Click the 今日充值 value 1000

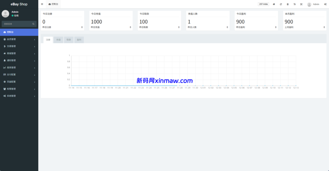[x=96, y=22]
